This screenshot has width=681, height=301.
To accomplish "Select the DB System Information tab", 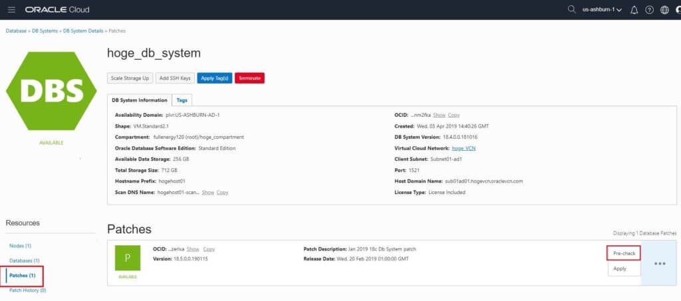I will 140,100.
